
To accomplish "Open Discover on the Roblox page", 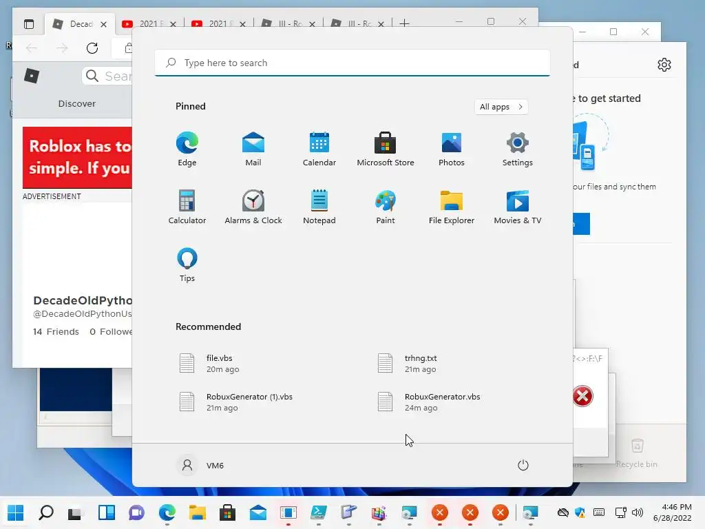I will 77,103.
